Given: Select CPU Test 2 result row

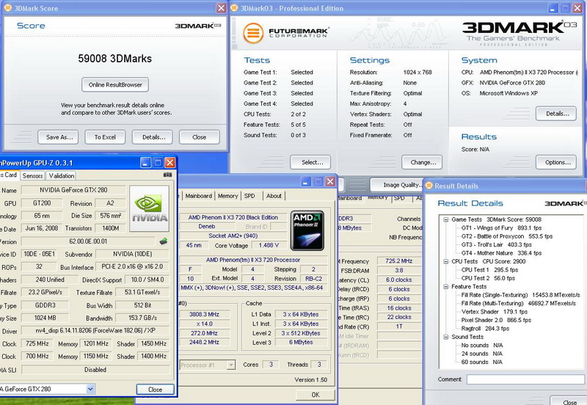Looking at the screenshot, I should coord(488,278).
